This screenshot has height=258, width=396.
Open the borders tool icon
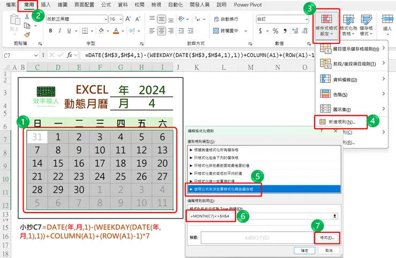[x=85, y=31]
